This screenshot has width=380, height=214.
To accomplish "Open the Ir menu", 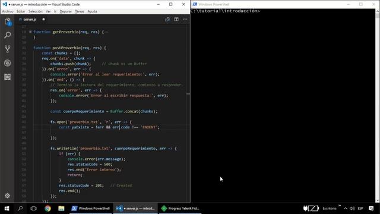I will (55, 11).
